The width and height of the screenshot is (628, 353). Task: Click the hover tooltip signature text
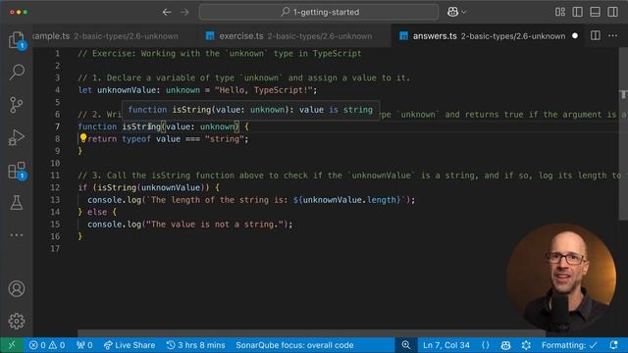(250, 110)
